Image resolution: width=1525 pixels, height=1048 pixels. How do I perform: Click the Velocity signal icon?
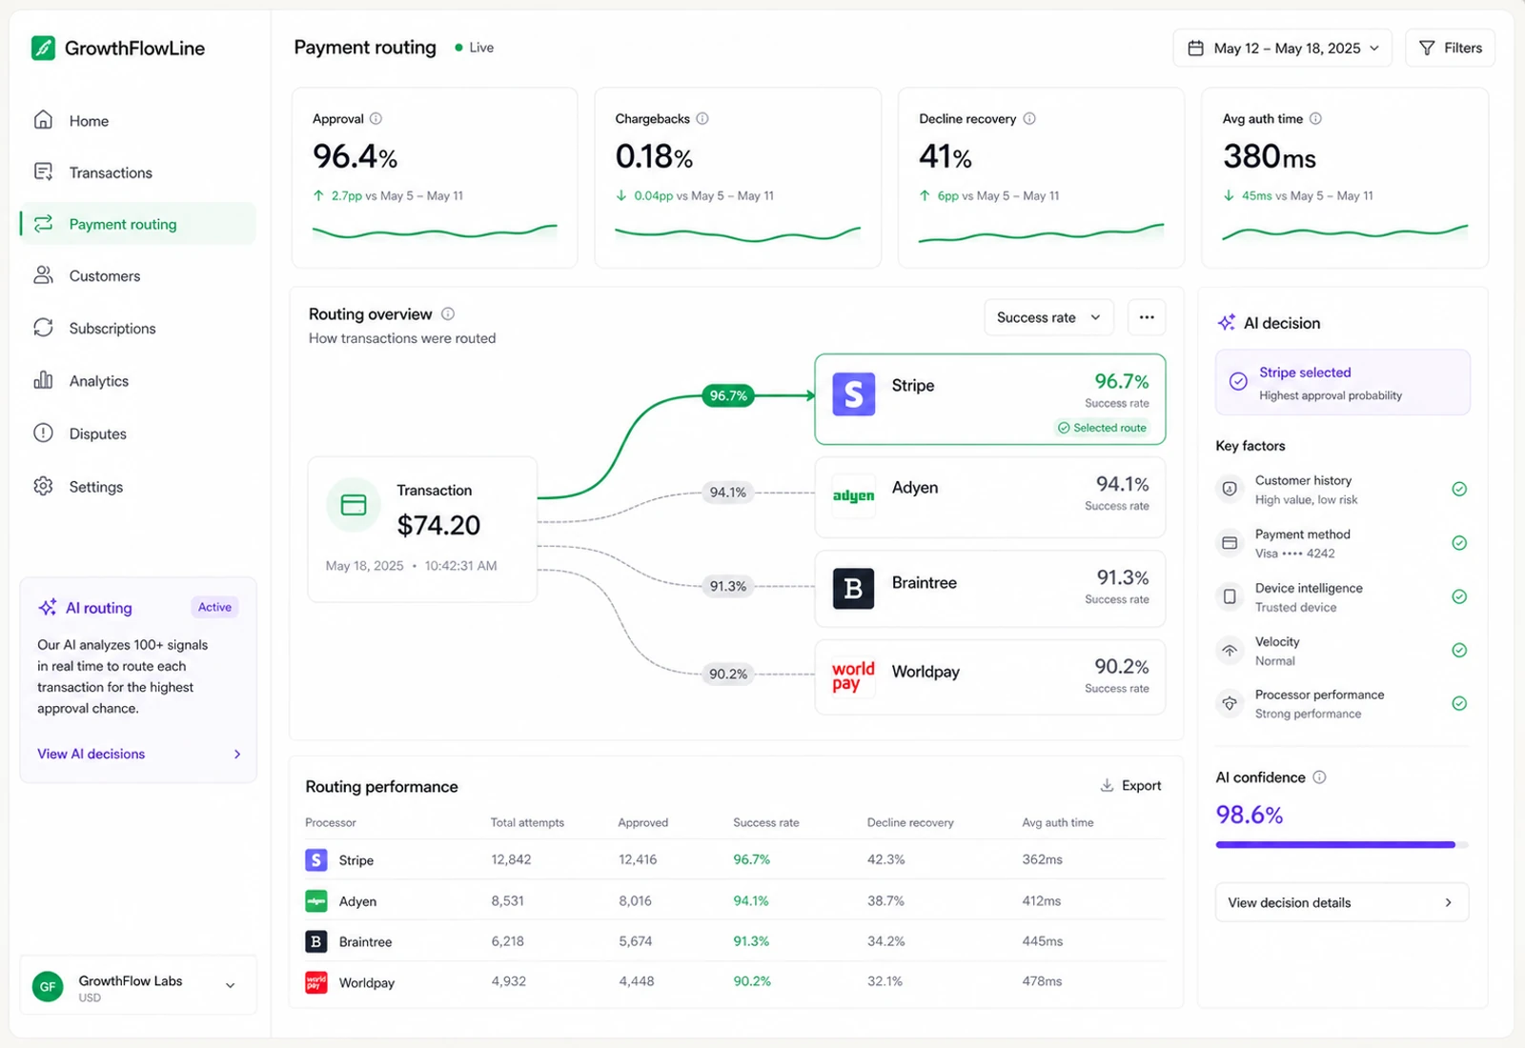pos(1230,650)
